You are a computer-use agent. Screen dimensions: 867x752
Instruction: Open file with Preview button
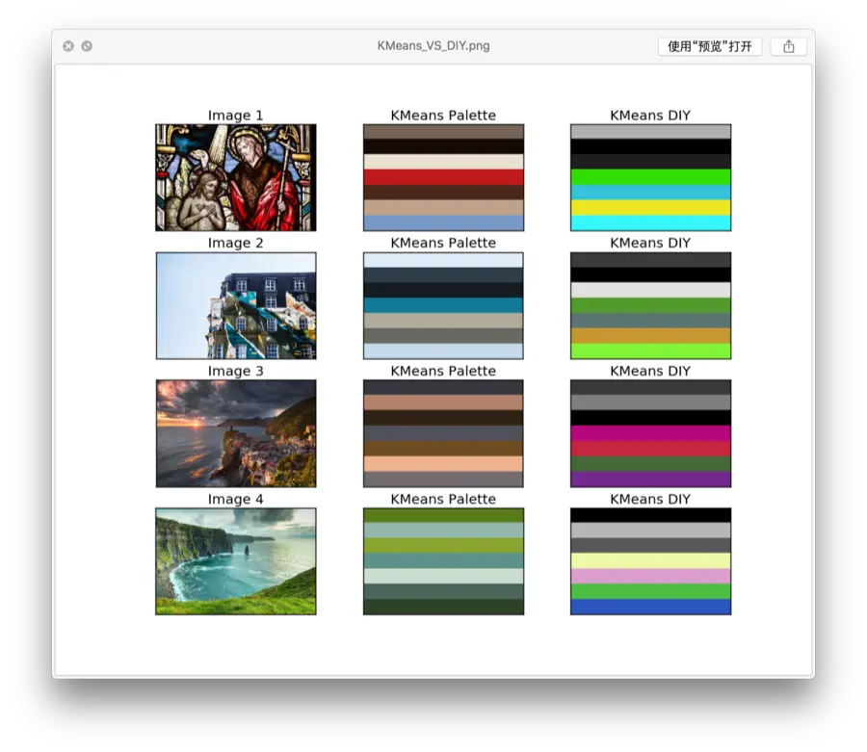coord(710,46)
